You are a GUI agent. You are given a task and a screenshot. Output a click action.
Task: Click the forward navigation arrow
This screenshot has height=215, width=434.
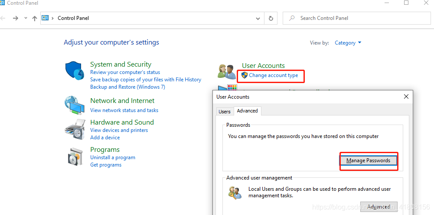pyautogui.click(x=16, y=18)
